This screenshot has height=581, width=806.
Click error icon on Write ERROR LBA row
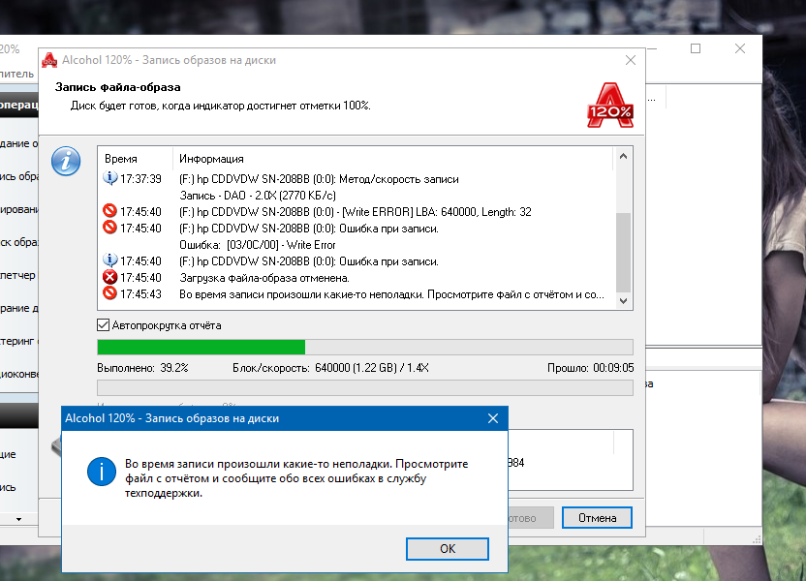click(x=110, y=211)
